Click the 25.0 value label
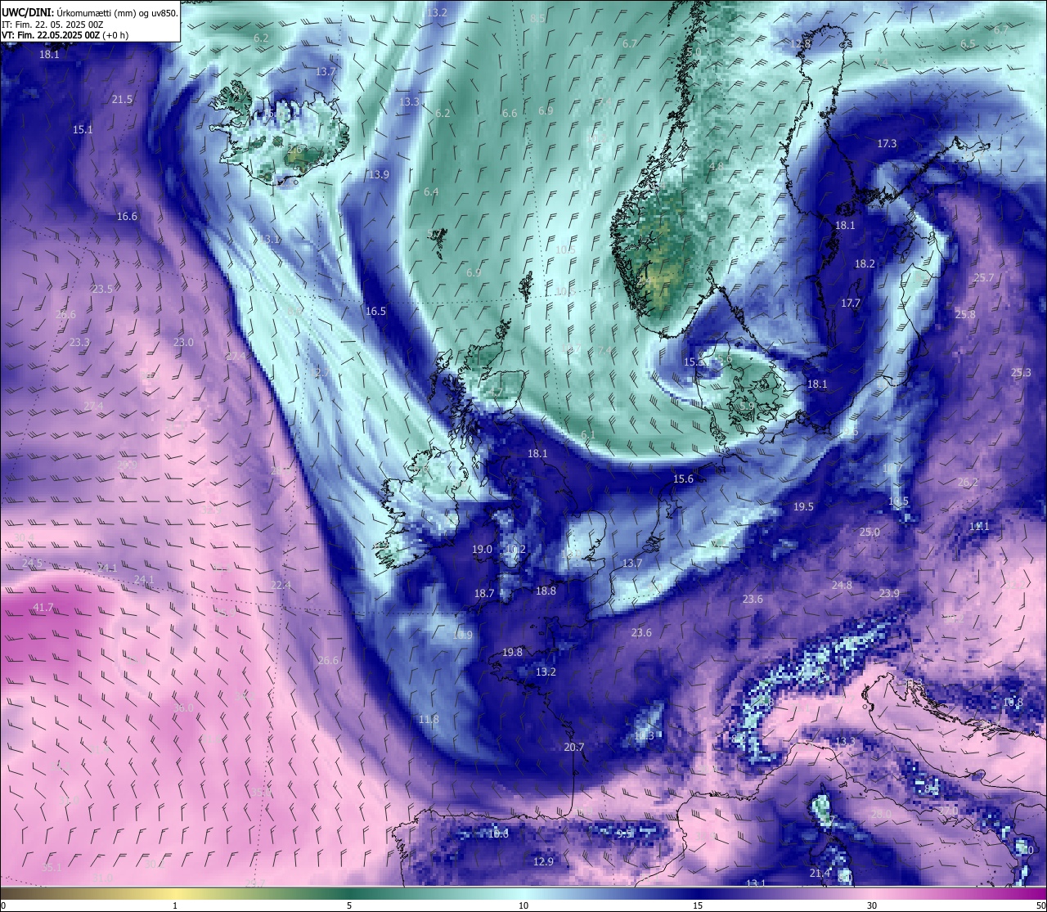Image resolution: width=1047 pixels, height=912 pixels. point(870,532)
